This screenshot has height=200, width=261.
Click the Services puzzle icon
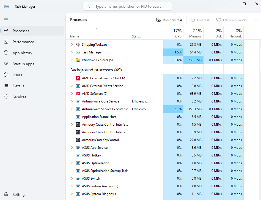(6, 97)
